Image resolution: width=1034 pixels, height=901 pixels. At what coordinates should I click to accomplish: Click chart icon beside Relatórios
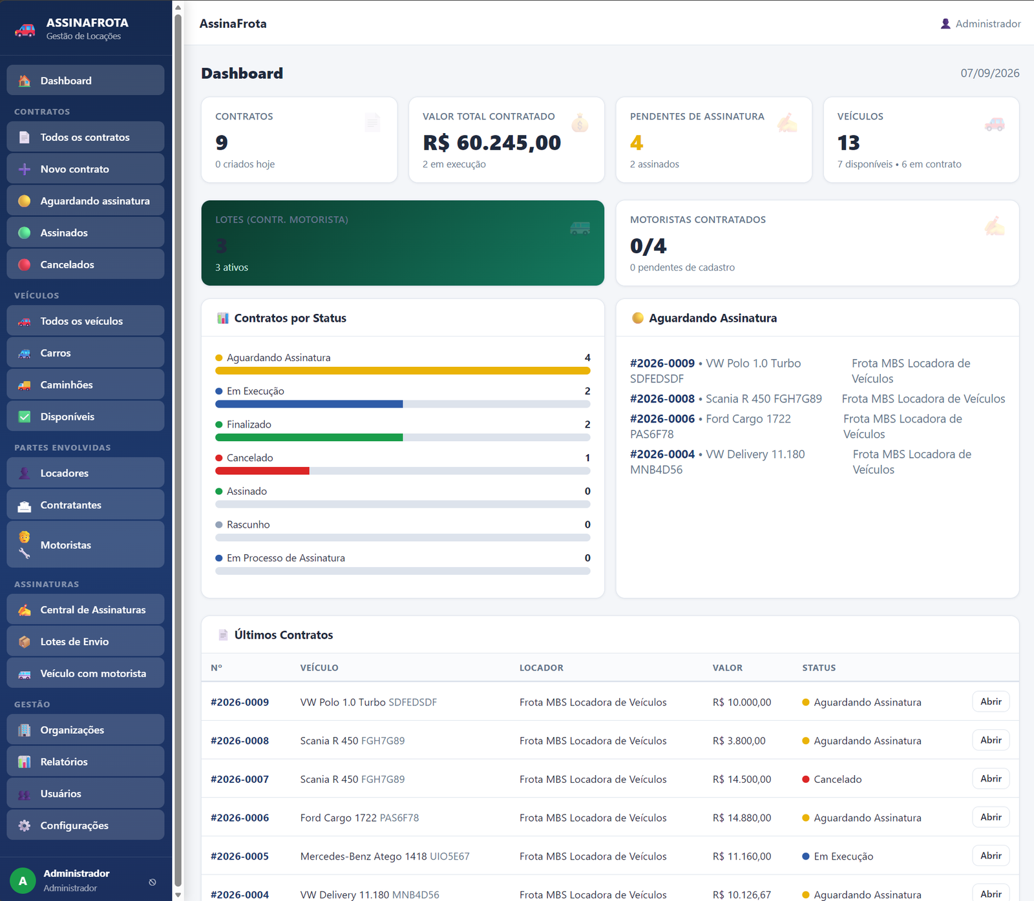(x=25, y=761)
